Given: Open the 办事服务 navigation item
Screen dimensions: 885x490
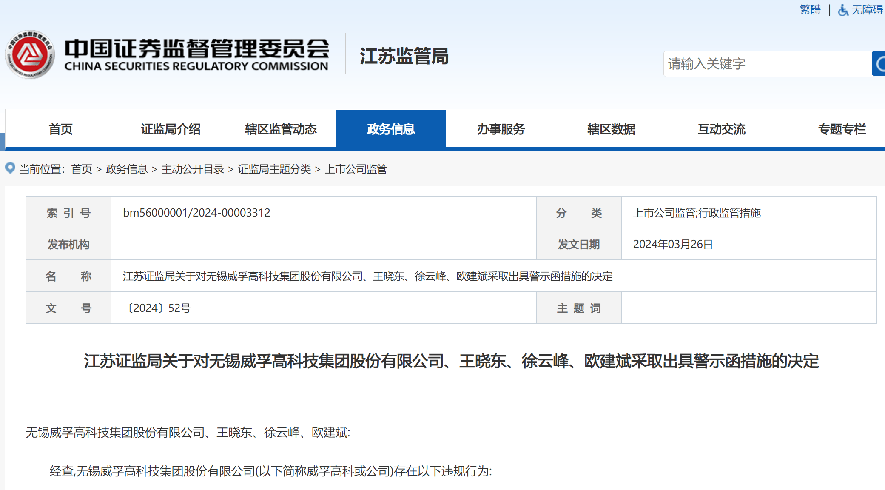Looking at the screenshot, I should pos(501,129).
